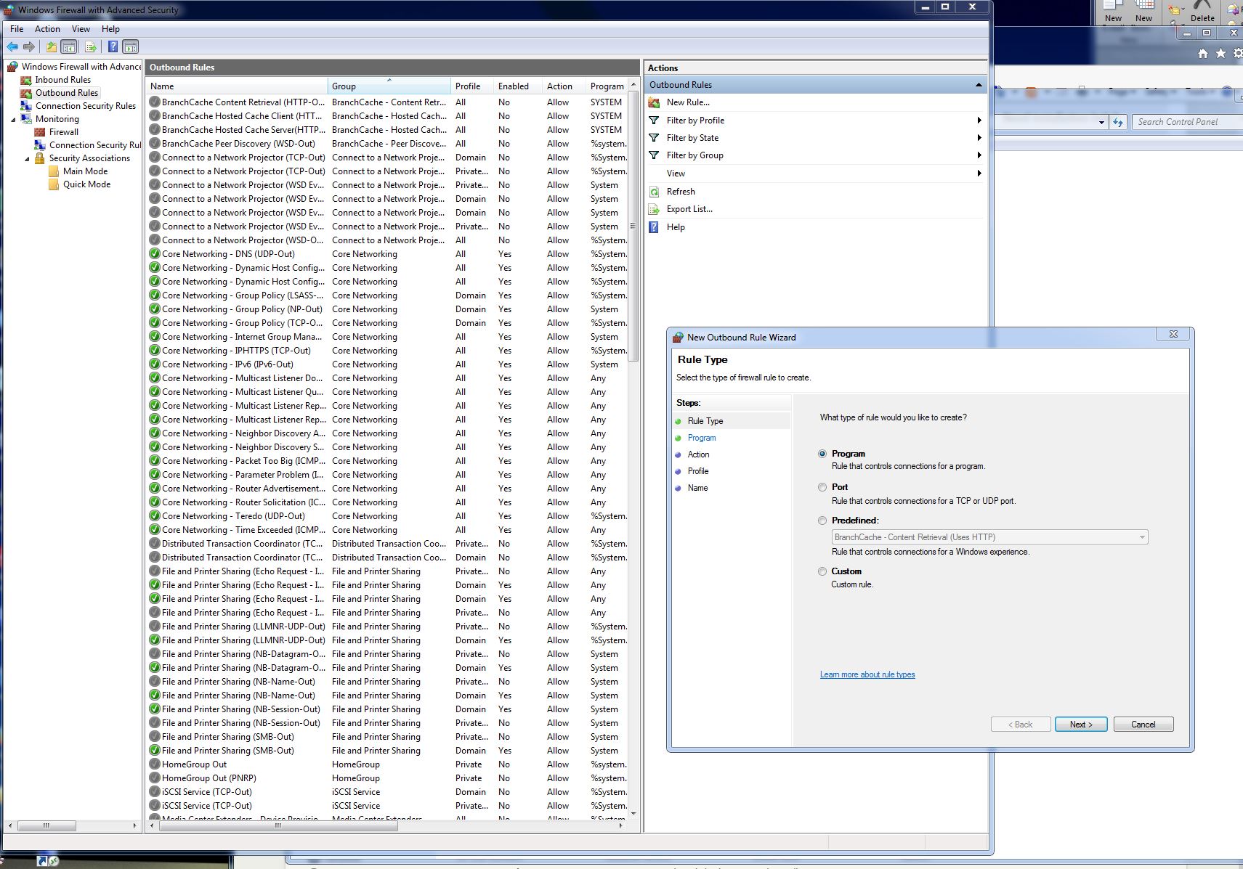Select the Port rule type radio button
1243x869 pixels.
click(822, 487)
